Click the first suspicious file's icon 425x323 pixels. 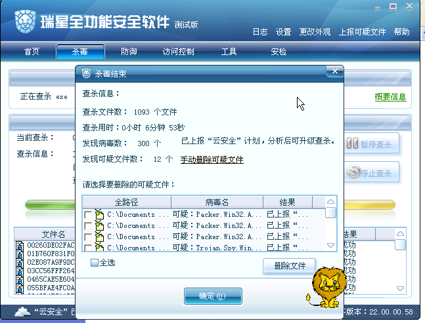coord(99,214)
